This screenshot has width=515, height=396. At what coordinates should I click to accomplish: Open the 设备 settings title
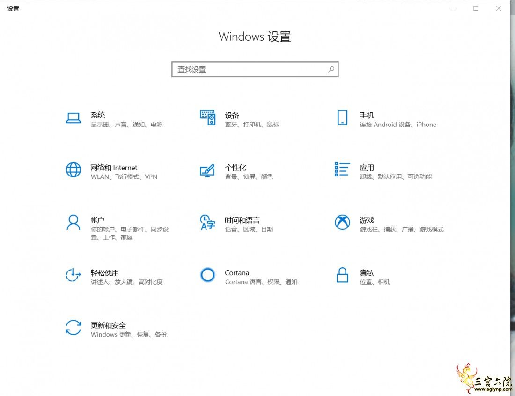tap(232, 115)
